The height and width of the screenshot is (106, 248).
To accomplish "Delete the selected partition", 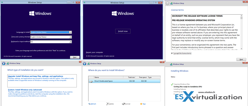I will click(x=110, y=104).
